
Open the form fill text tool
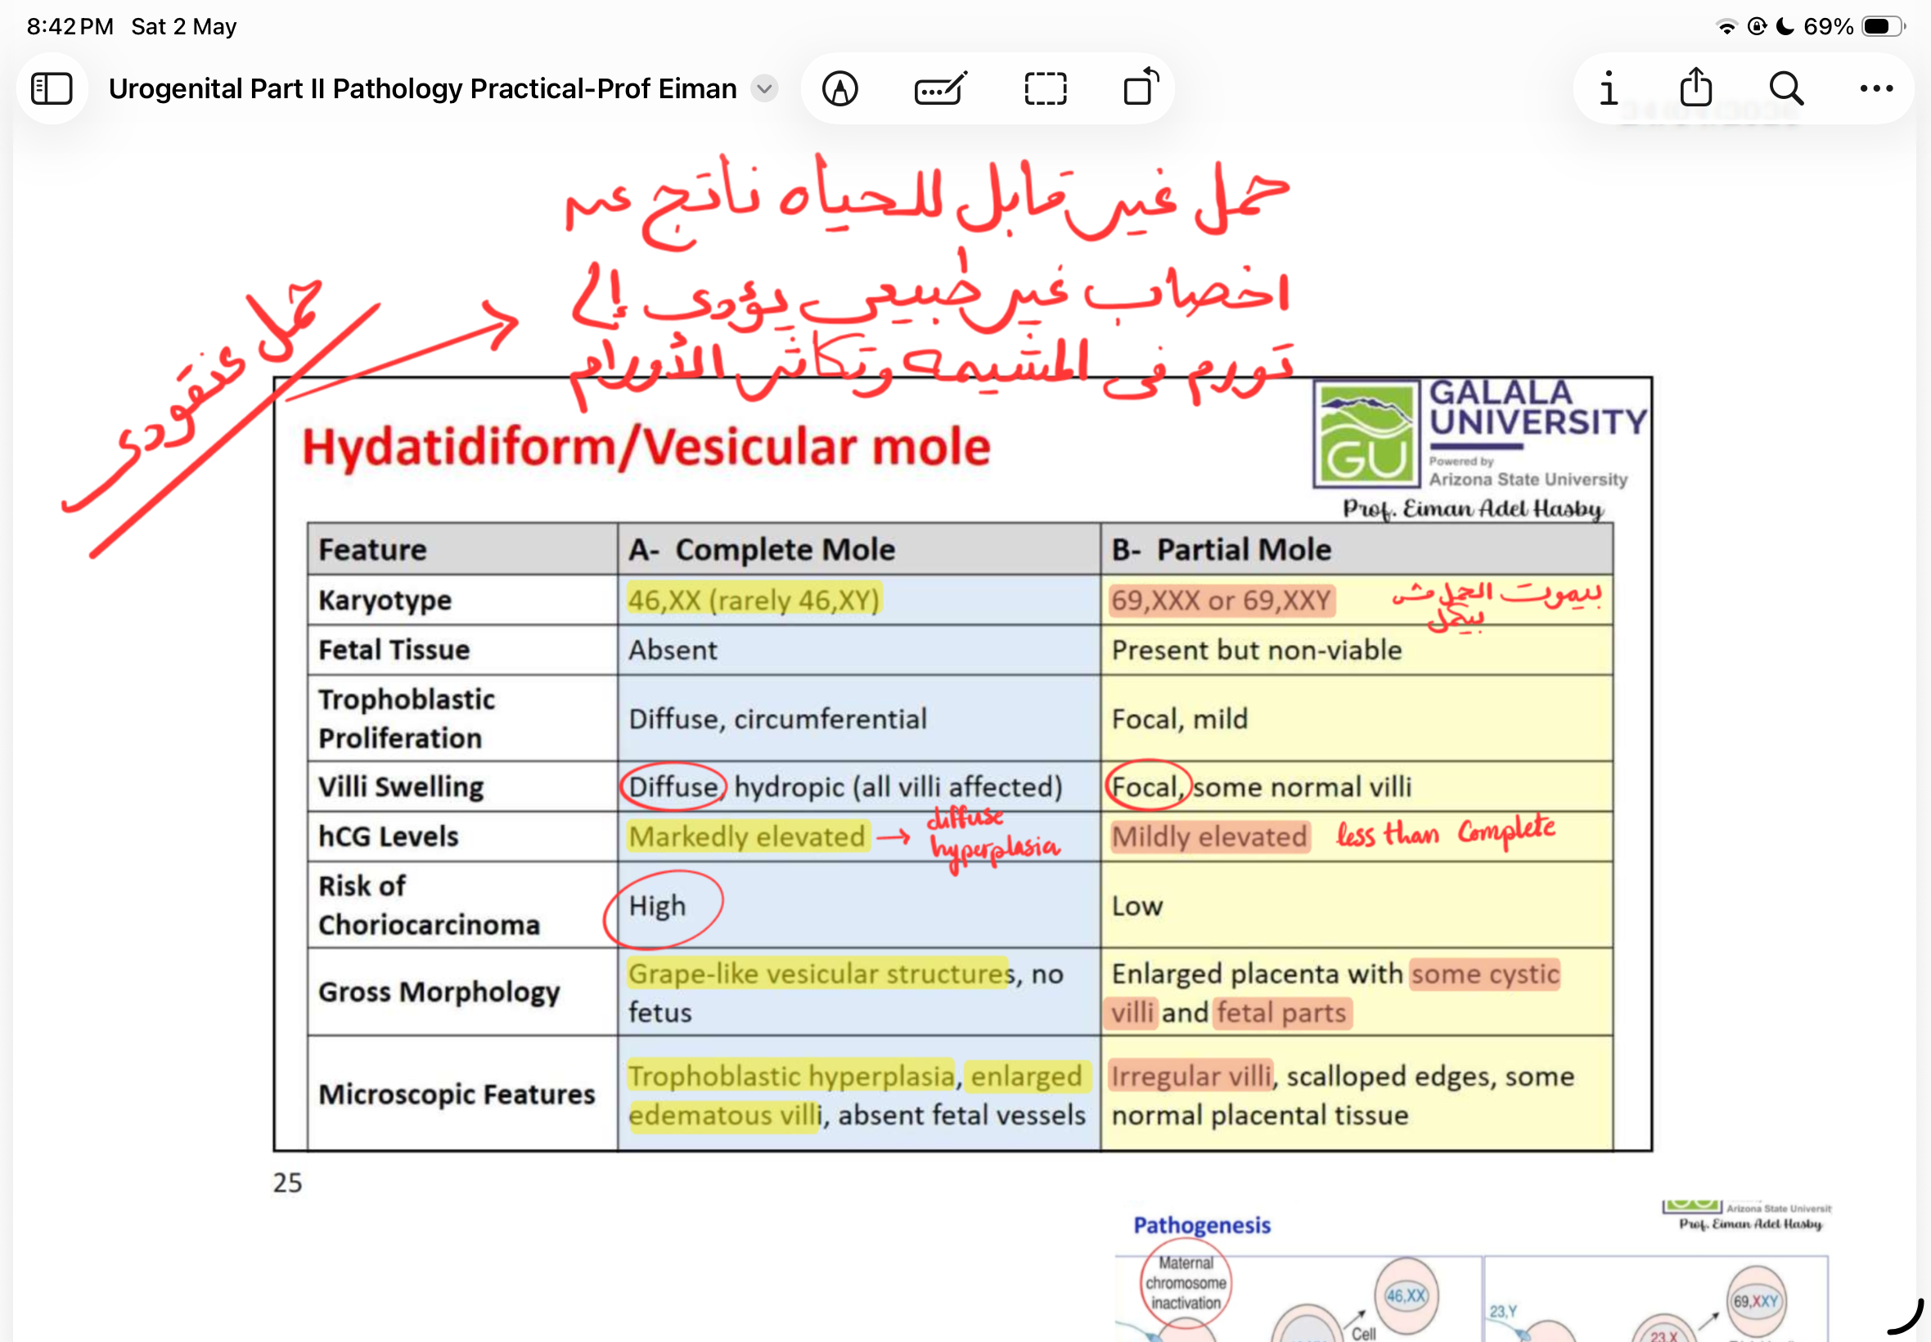pos(941,88)
